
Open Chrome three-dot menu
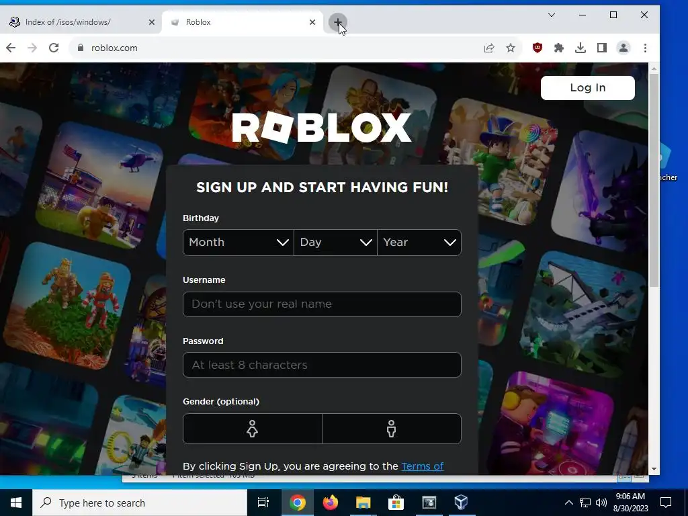[x=645, y=48]
